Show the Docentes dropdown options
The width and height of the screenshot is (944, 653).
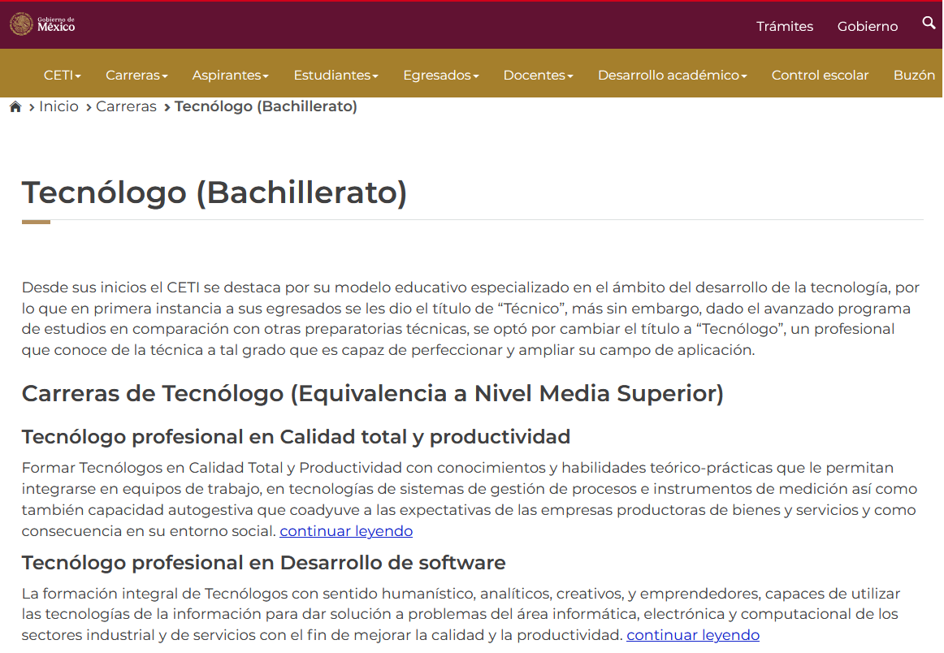coord(539,76)
